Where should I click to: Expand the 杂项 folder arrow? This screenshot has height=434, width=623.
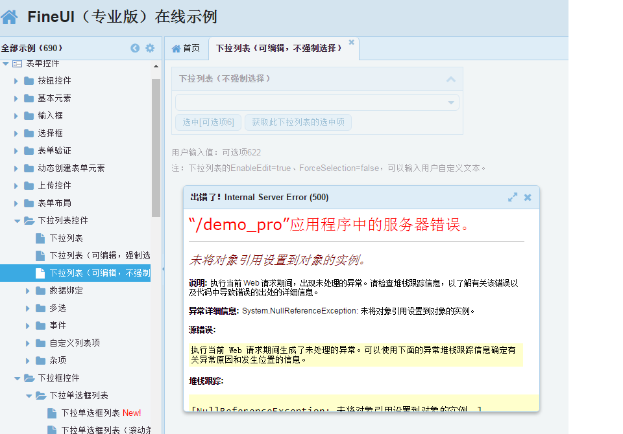pos(27,361)
